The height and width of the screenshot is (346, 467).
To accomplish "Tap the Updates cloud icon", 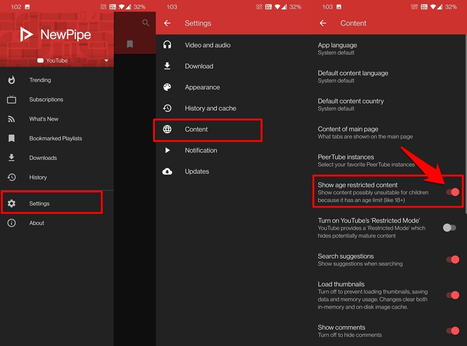I will 167,171.
